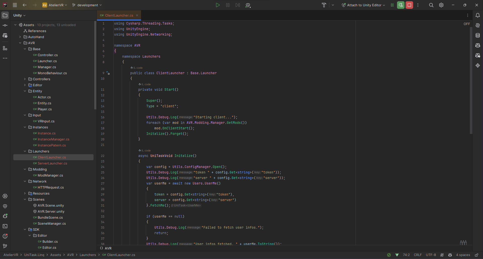Viewport: 483px width, 259px height.
Task: Select InstanceManager.cs file
Action: 53,139
